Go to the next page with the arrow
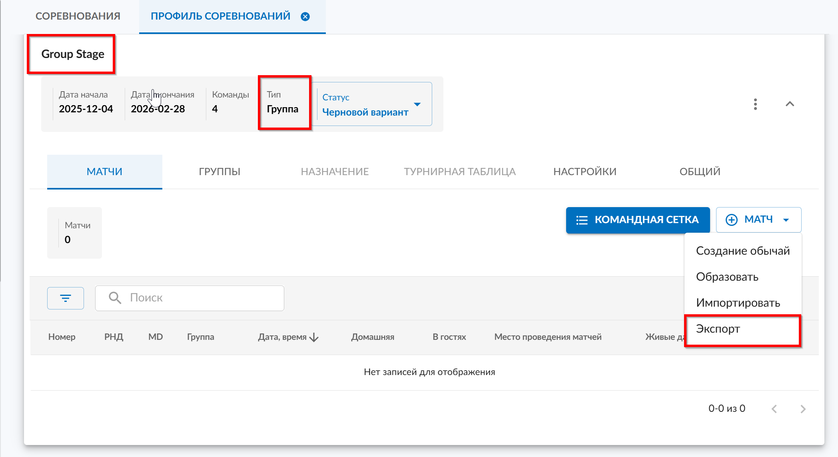Image resolution: width=838 pixels, height=457 pixels. click(803, 409)
